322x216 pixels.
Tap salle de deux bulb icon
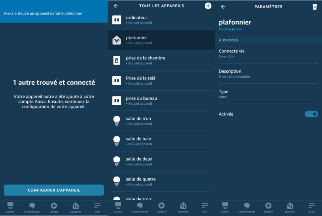[117, 161]
